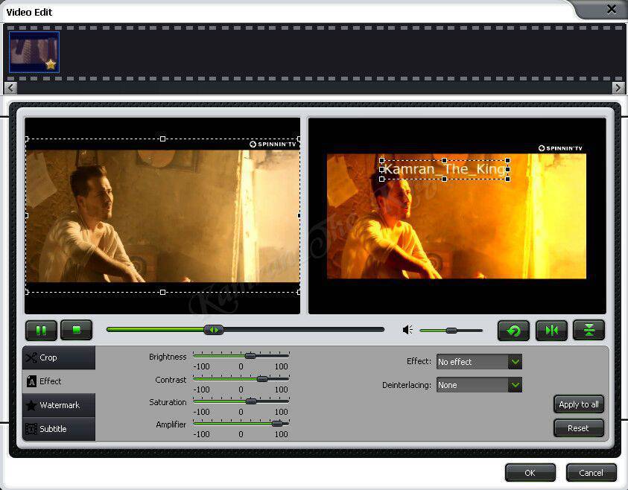Select the Kamran_The_King watermark text box

point(445,170)
